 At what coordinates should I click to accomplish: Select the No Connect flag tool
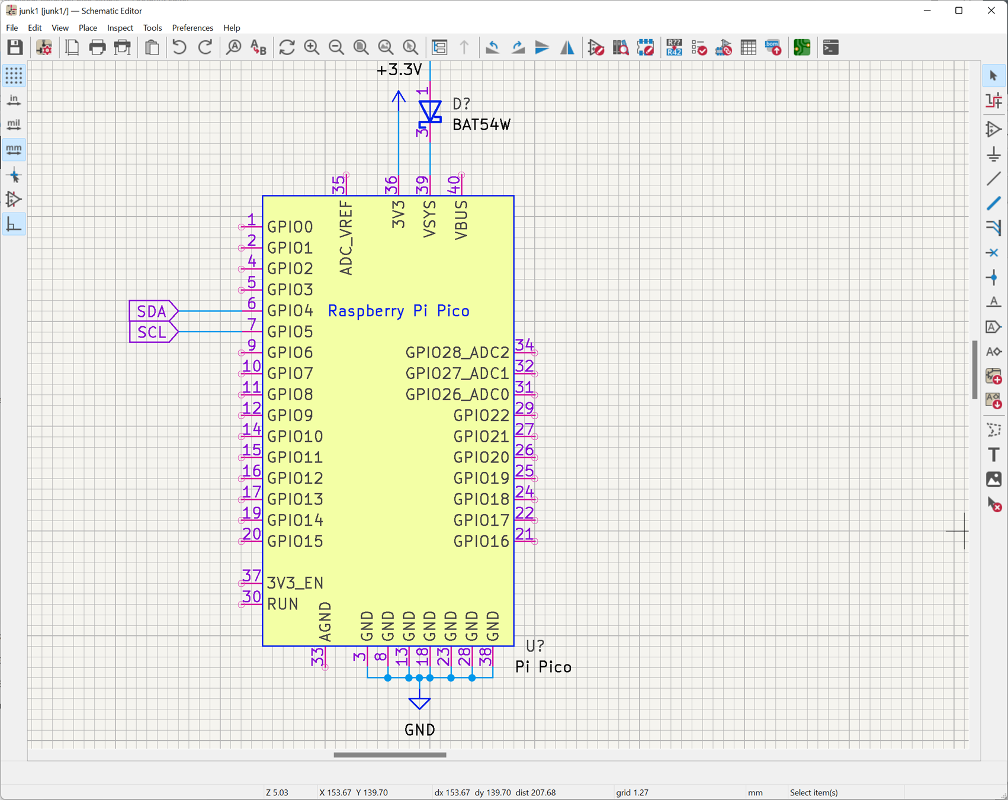pyautogui.click(x=994, y=253)
